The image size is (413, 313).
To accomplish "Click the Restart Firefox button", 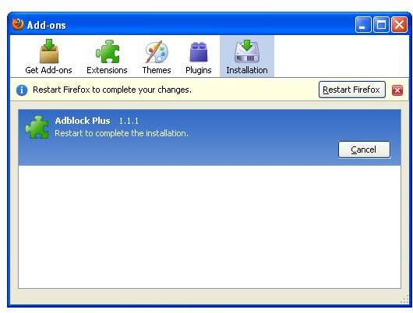I will click(x=352, y=90).
